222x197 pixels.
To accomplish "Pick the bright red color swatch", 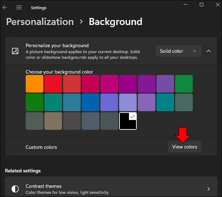I will point(53,84).
